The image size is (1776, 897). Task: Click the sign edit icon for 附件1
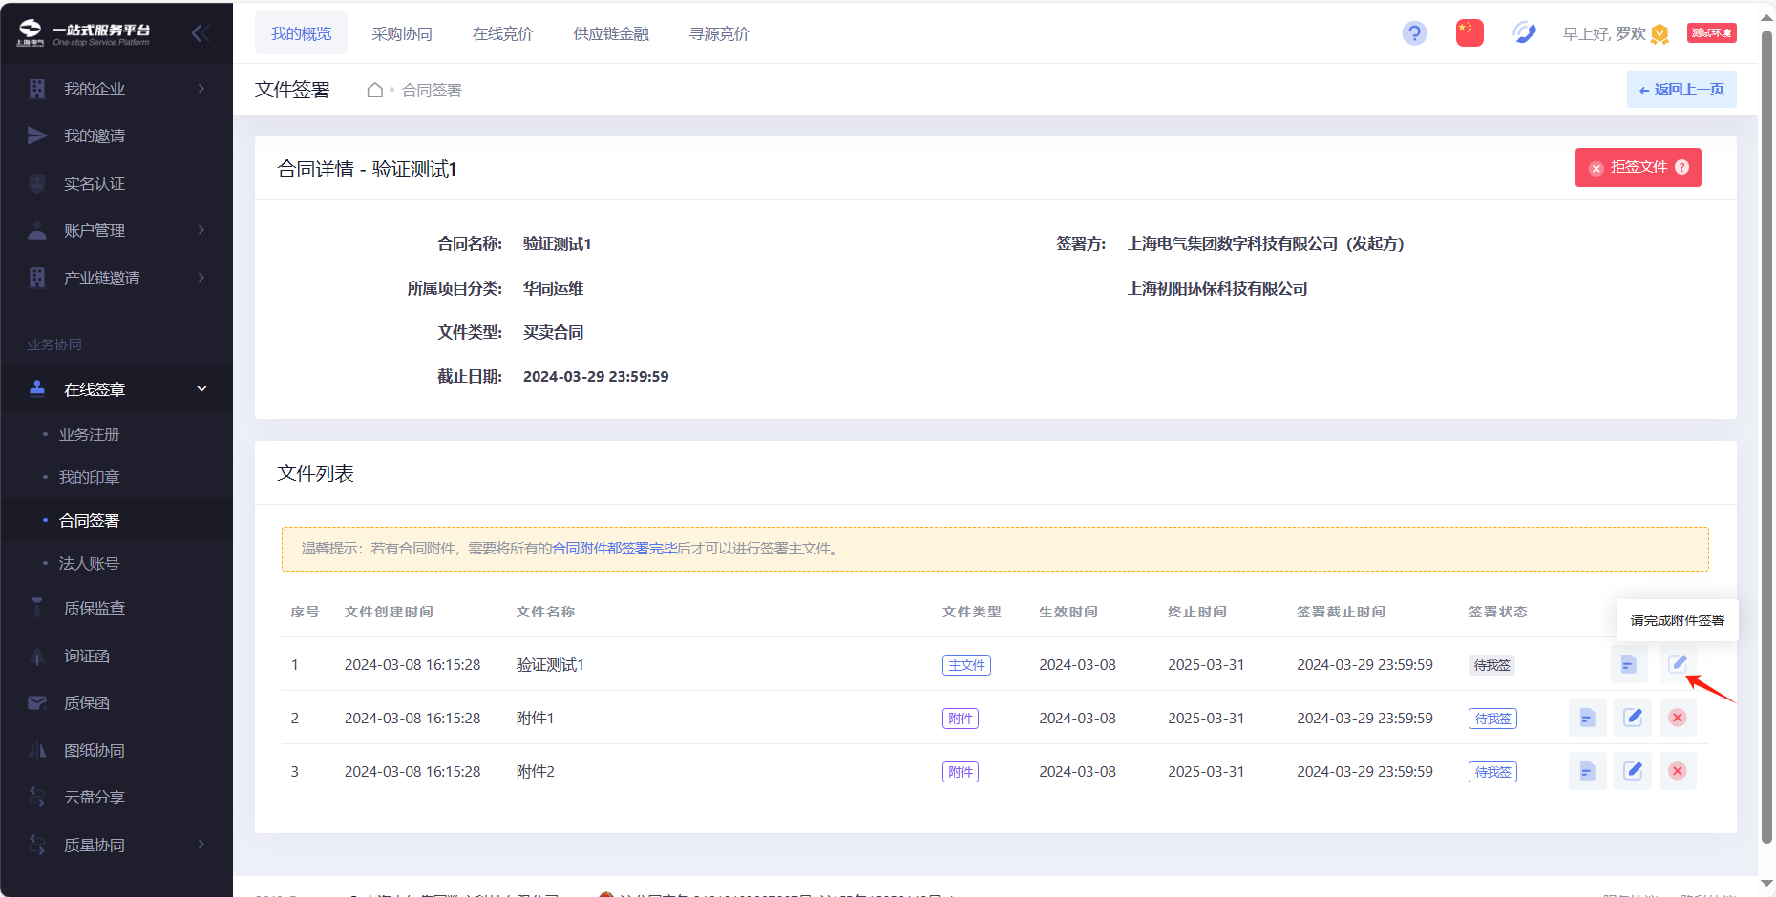click(1633, 718)
